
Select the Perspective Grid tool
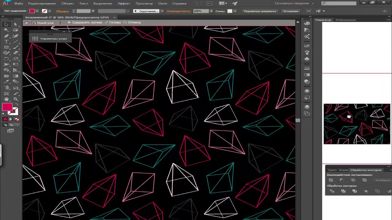[x=16, y=70]
